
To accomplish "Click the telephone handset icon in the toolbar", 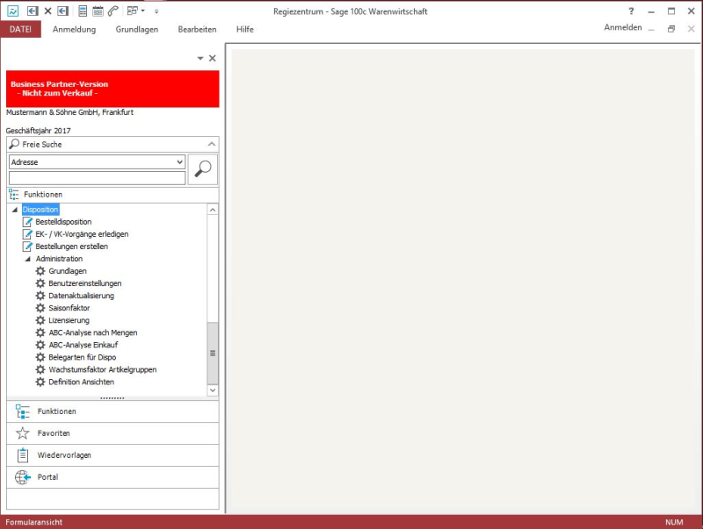I will tap(113, 11).
